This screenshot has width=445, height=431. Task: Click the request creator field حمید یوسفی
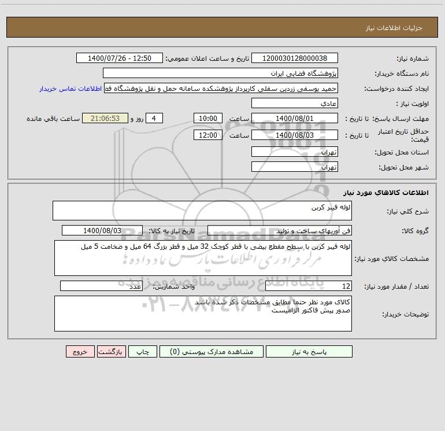(221, 89)
